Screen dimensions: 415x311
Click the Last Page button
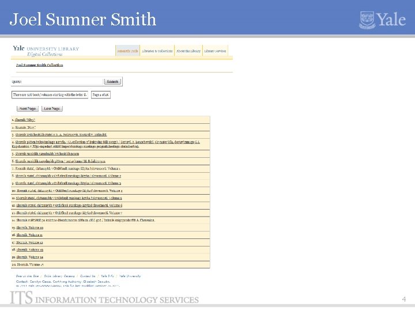pos(52,108)
